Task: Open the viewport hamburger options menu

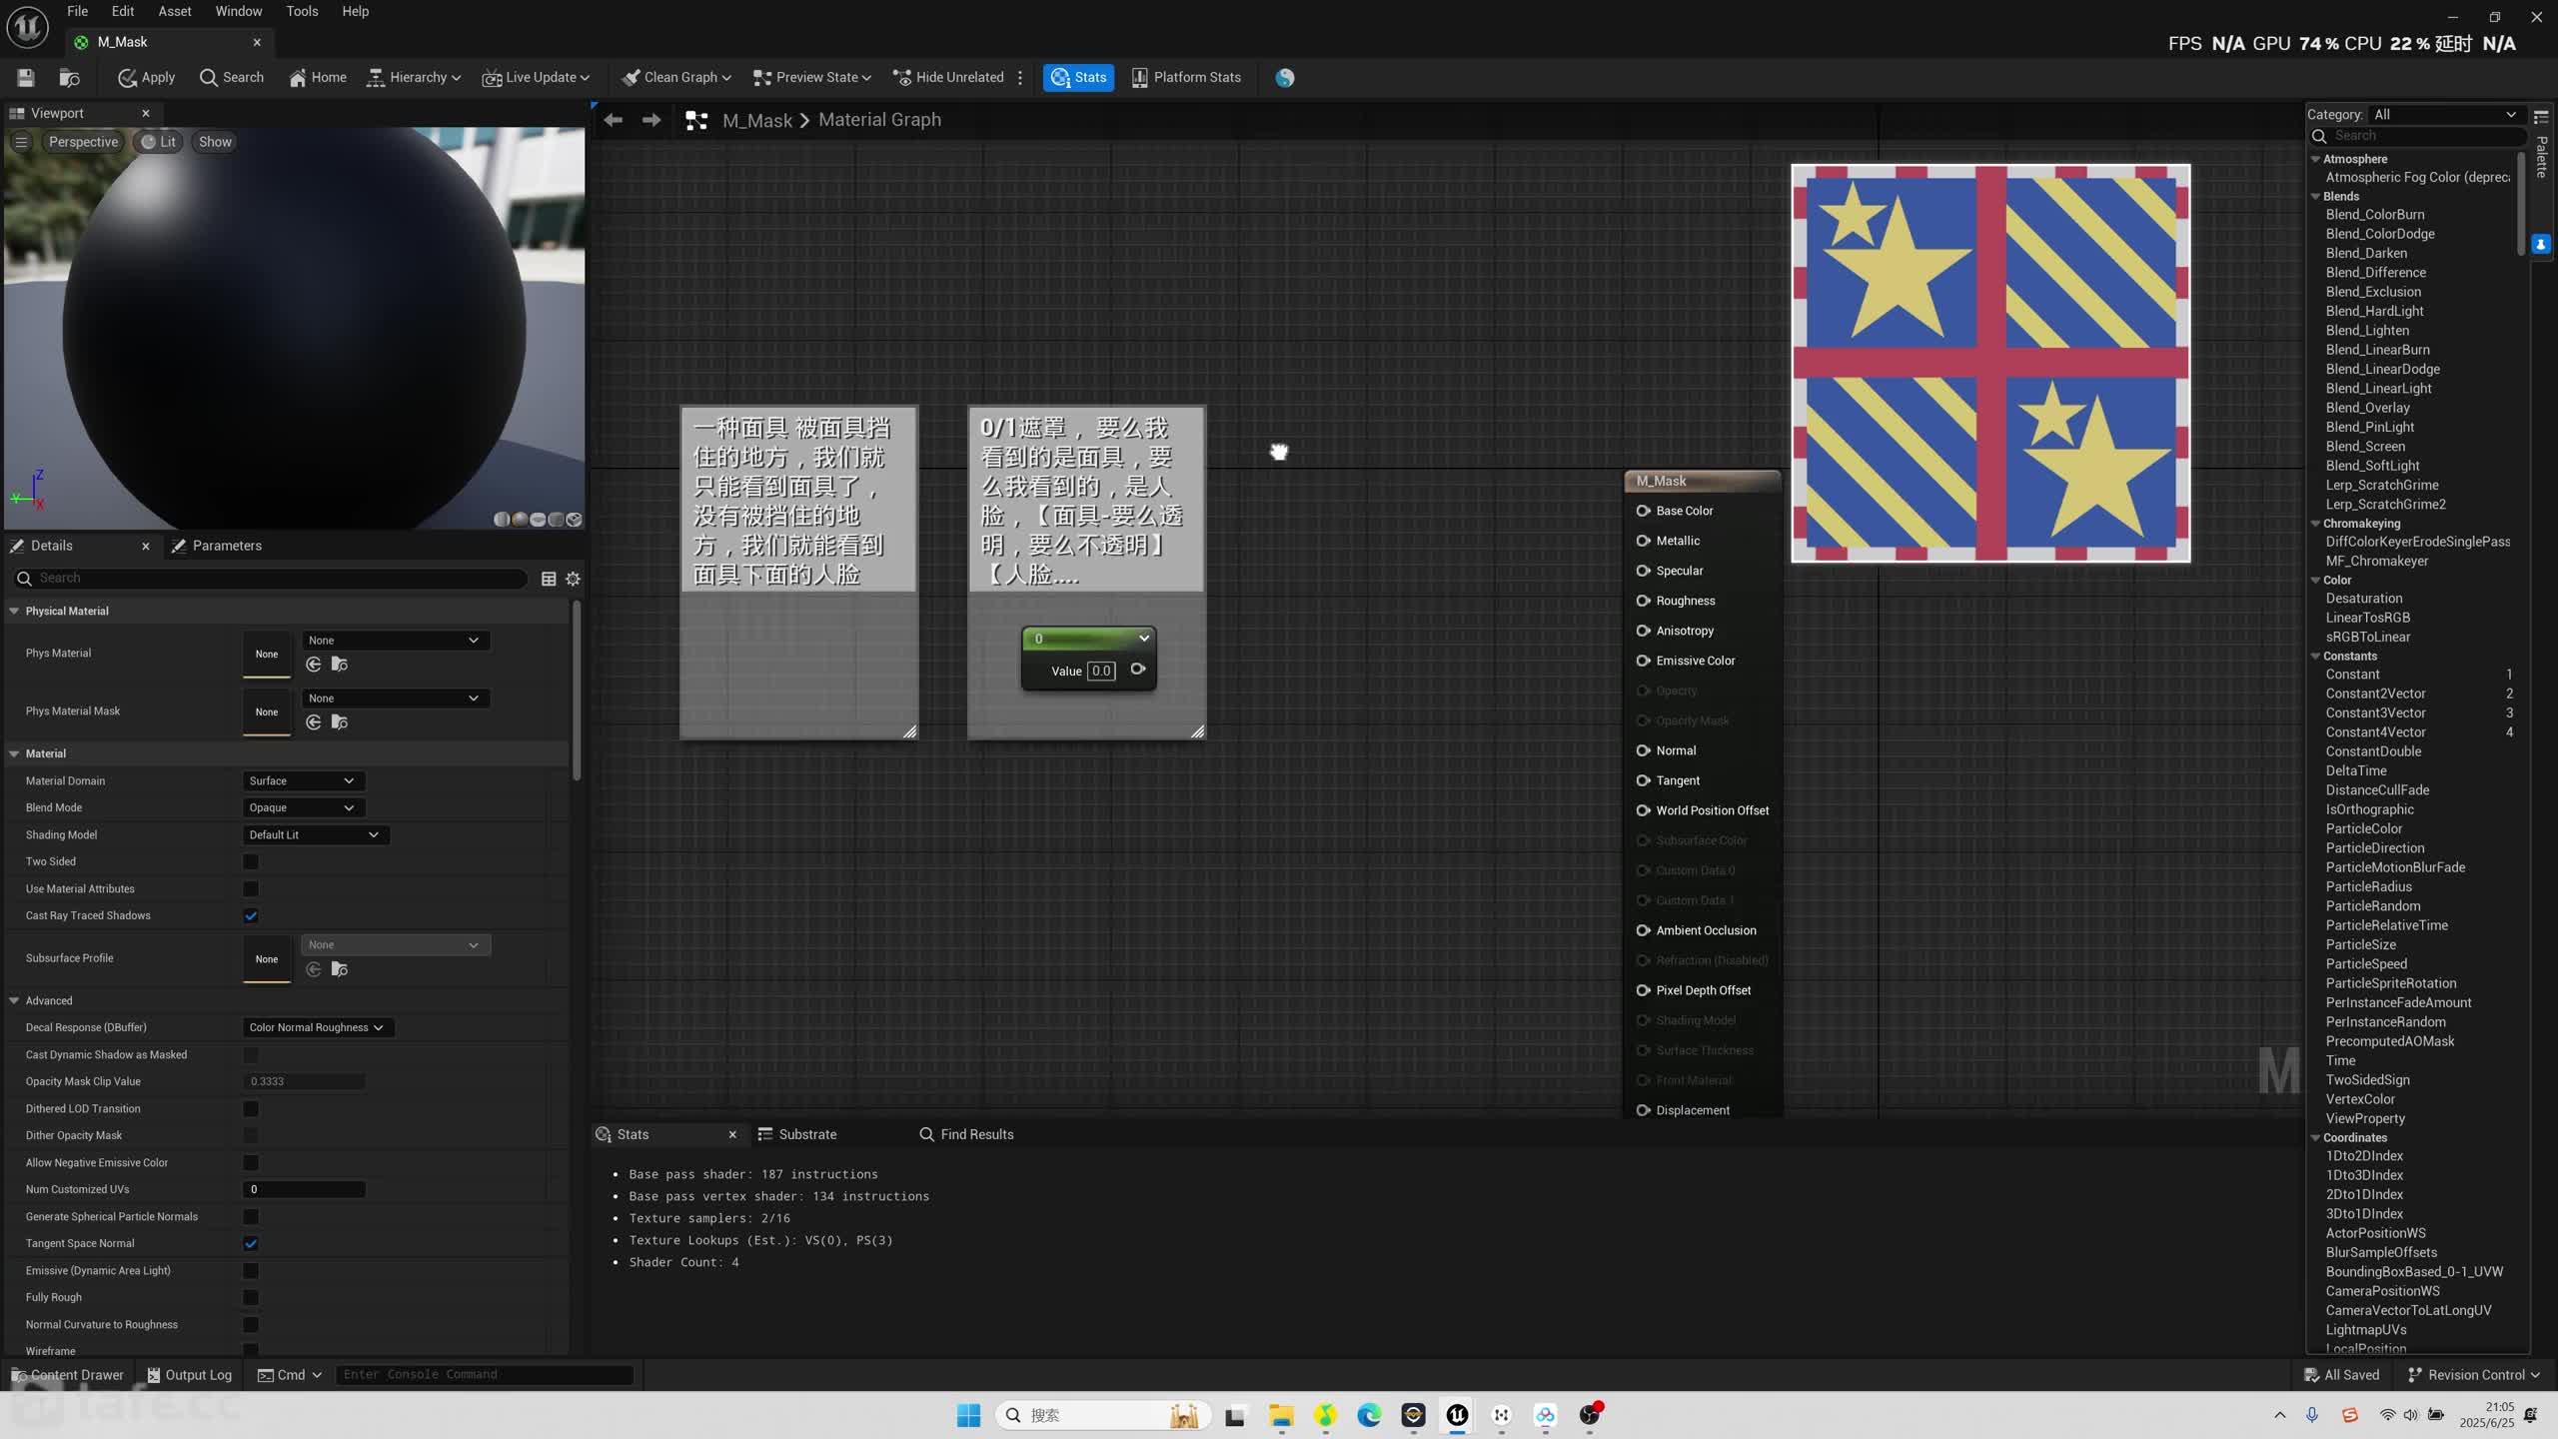Action: (21, 142)
